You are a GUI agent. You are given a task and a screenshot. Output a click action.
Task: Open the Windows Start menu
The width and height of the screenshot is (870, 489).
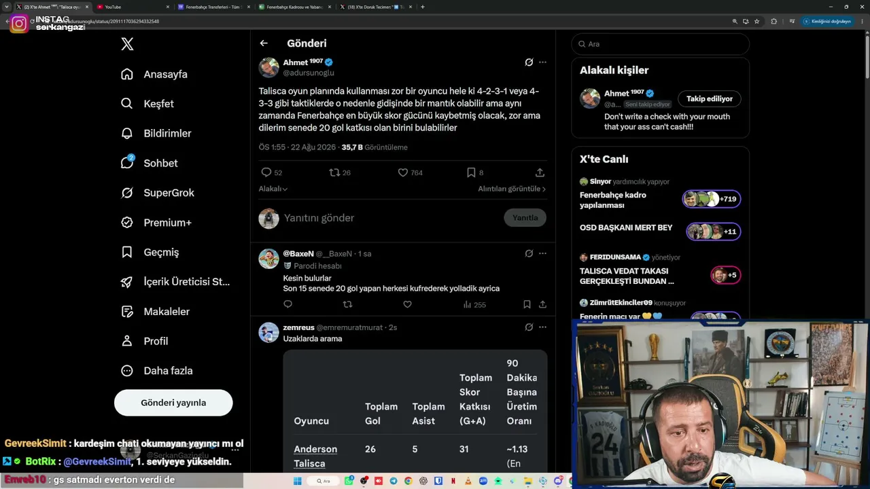[297, 481]
